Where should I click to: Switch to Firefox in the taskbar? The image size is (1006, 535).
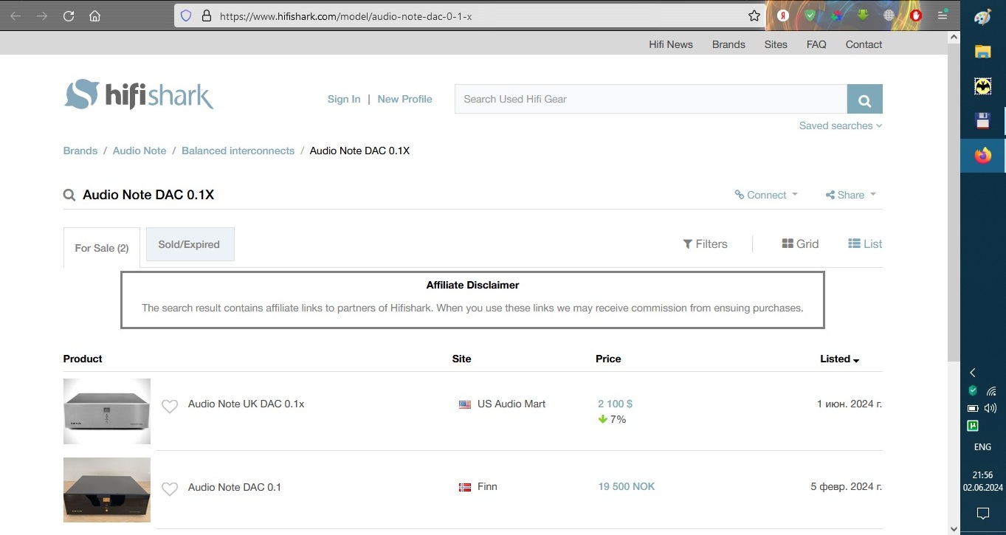pyautogui.click(x=982, y=156)
